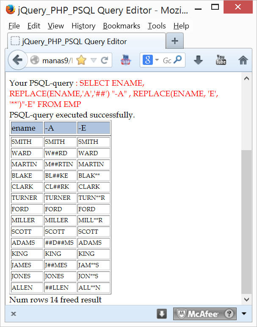
Task: Click the W##RD table cell
Action: 60,153
